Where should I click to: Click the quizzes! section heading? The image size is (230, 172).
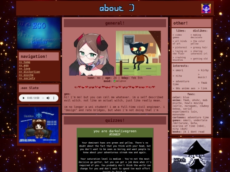coord(115,121)
